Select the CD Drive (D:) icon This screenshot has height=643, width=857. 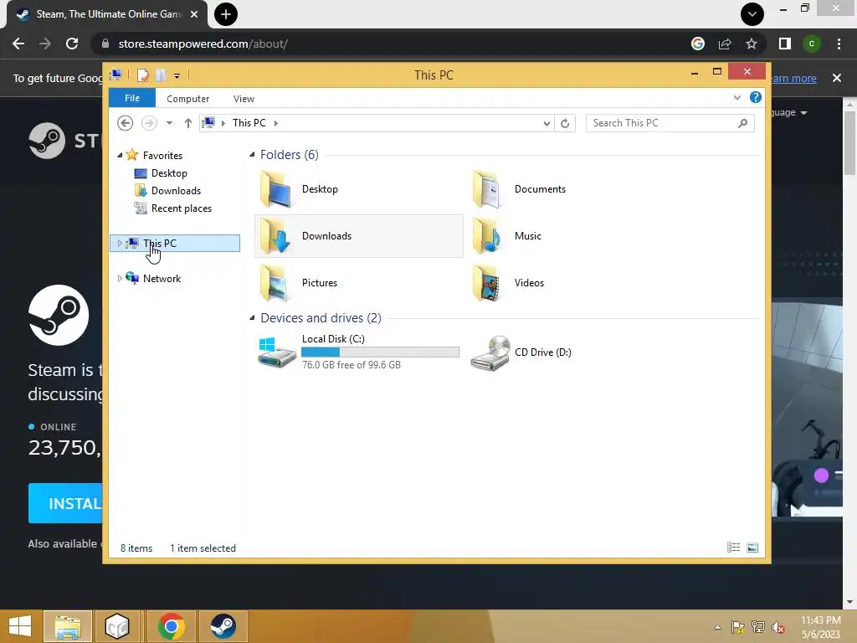tap(490, 352)
